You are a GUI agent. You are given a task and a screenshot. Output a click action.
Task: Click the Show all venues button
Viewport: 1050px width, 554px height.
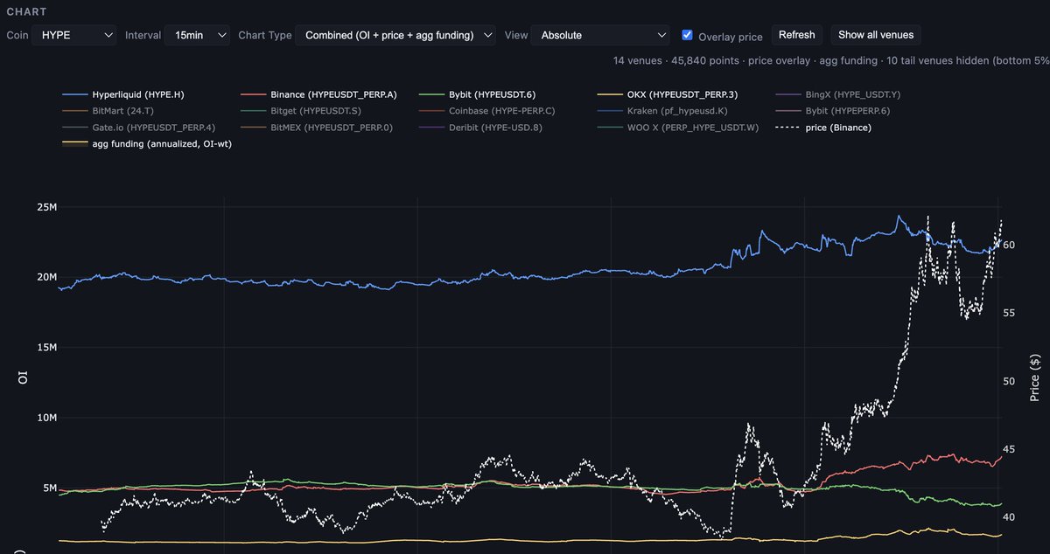(x=875, y=35)
